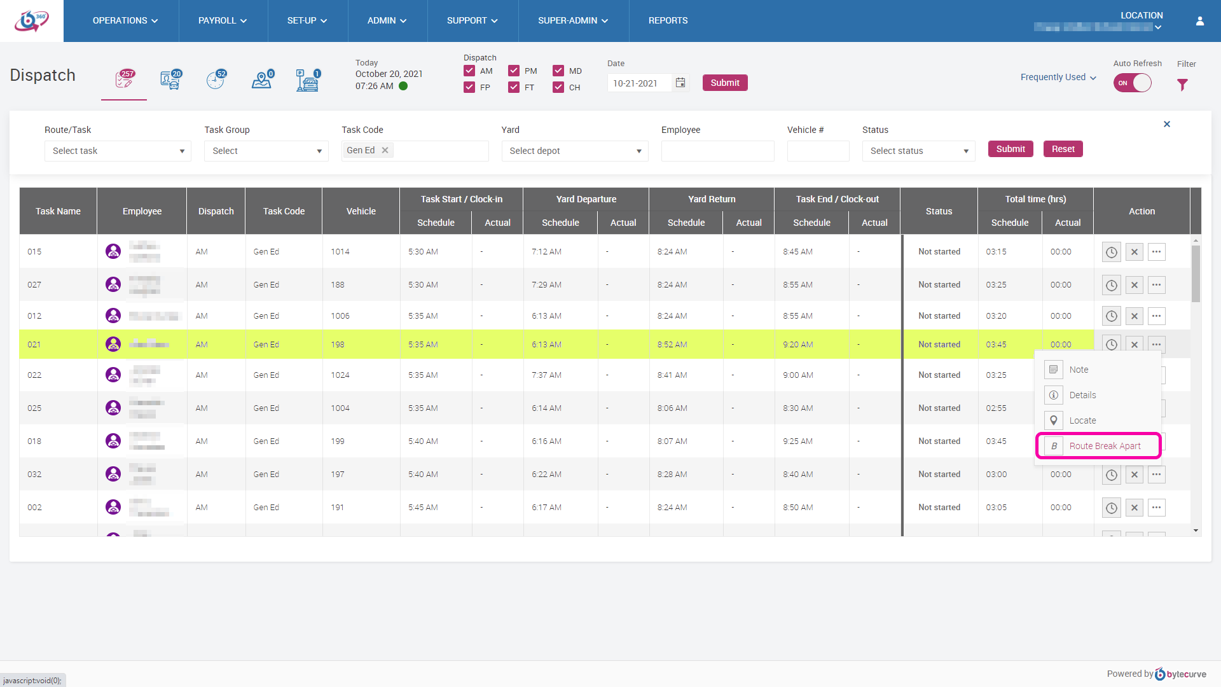Expand the Frequently Used dropdown
The height and width of the screenshot is (687, 1221).
pyautogui.click(x=1058, y=78)
